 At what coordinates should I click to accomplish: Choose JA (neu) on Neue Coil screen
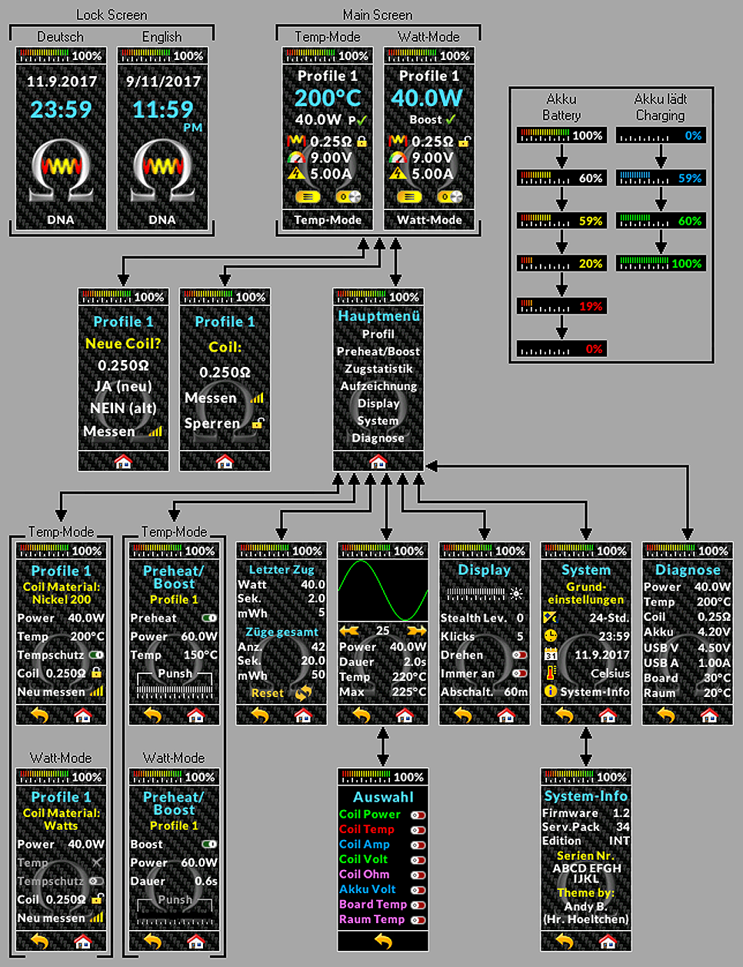(x=123, y=386)
